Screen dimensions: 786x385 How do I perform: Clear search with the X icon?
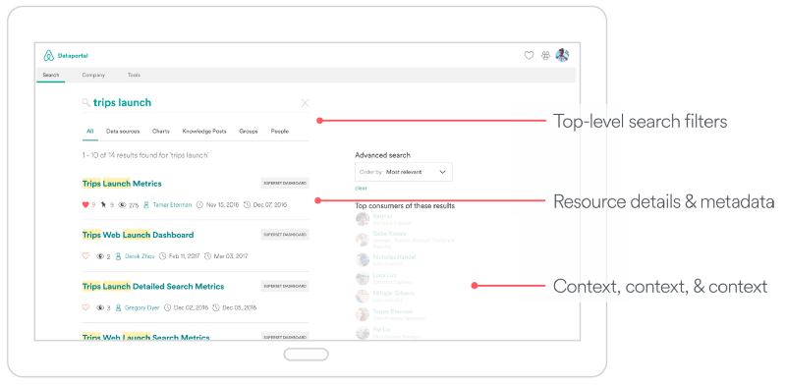[x=305, y=103]
